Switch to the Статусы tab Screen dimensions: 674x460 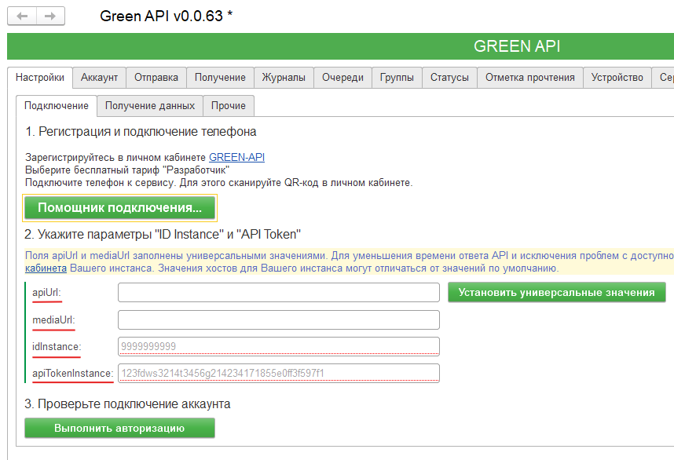coord(449,78)
